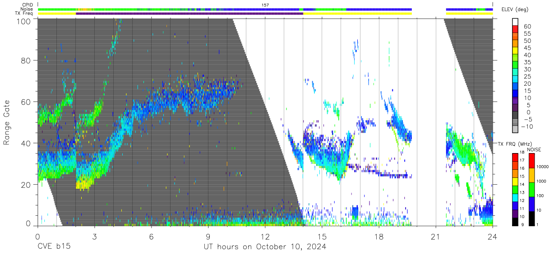The image size is (554, 256).
Task: Click the TX FRQ (MHz) legend title
Action: pos(514,144)
